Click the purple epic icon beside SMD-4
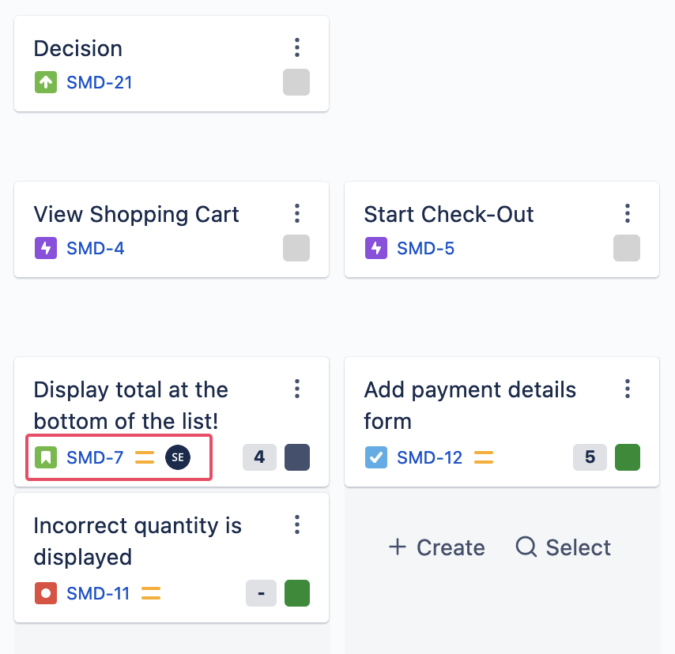The height and width of the screenshot is (654, 675). pyautogui.click(x=46, y=249)
